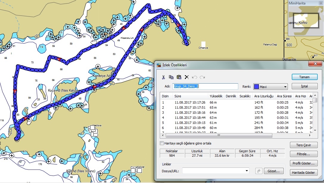
Task: Click the Paste clipboard icon
Action: coord(179,77)
